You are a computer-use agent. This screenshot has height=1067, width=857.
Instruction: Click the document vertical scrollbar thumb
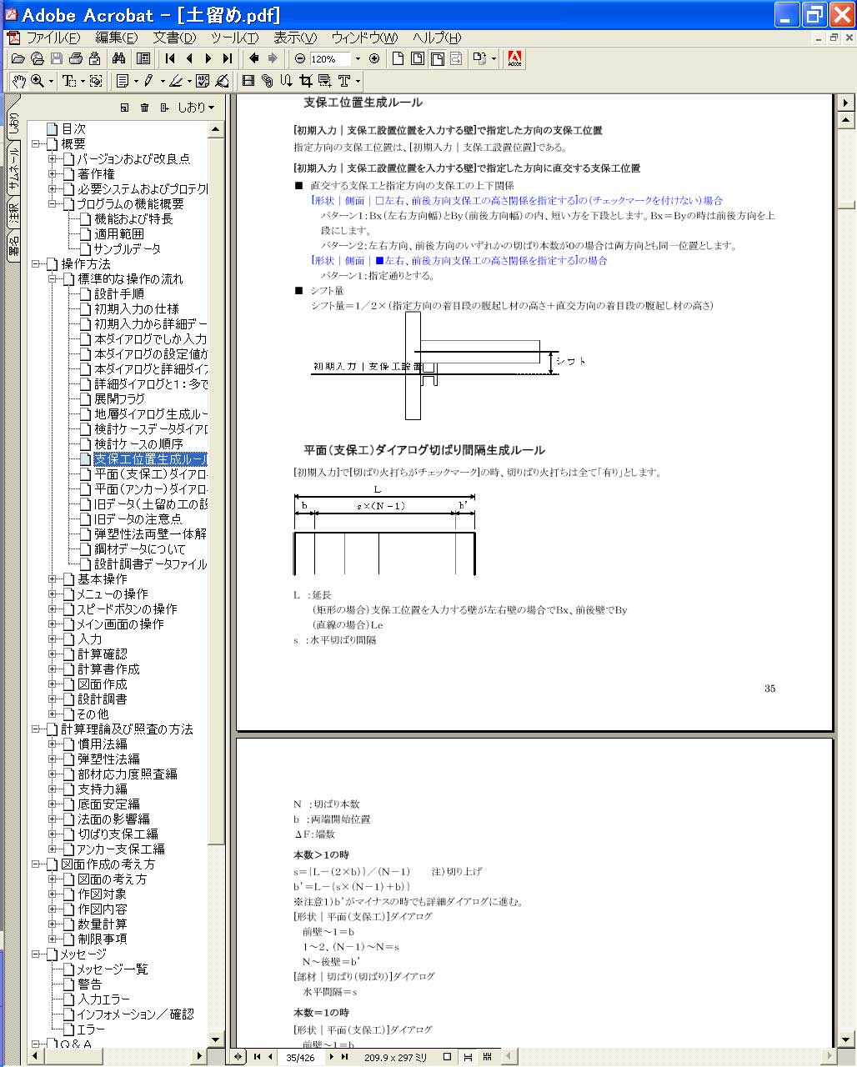point(845,205)
